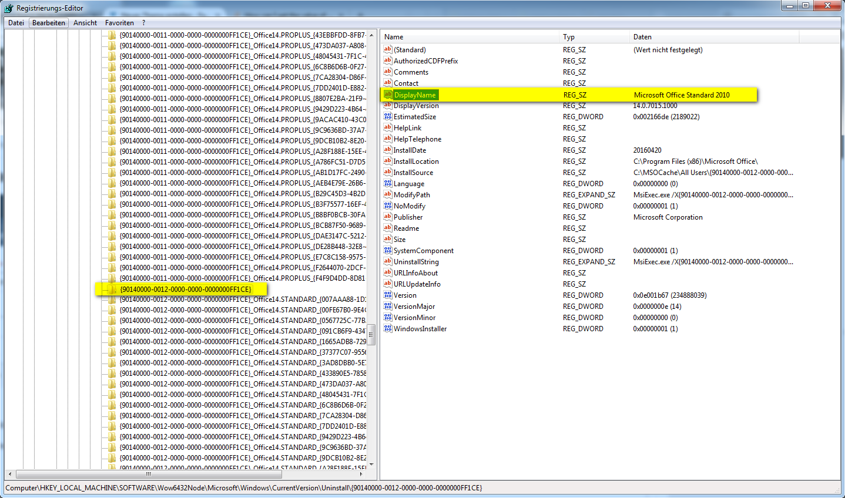This screenshot has height=498, width=845.
Task: Click the Typ column header
Action: click(x=594, y=36)
